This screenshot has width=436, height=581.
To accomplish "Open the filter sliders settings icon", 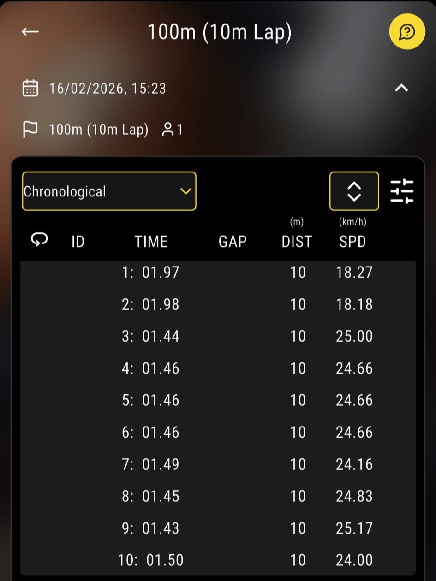I will 402,191.
